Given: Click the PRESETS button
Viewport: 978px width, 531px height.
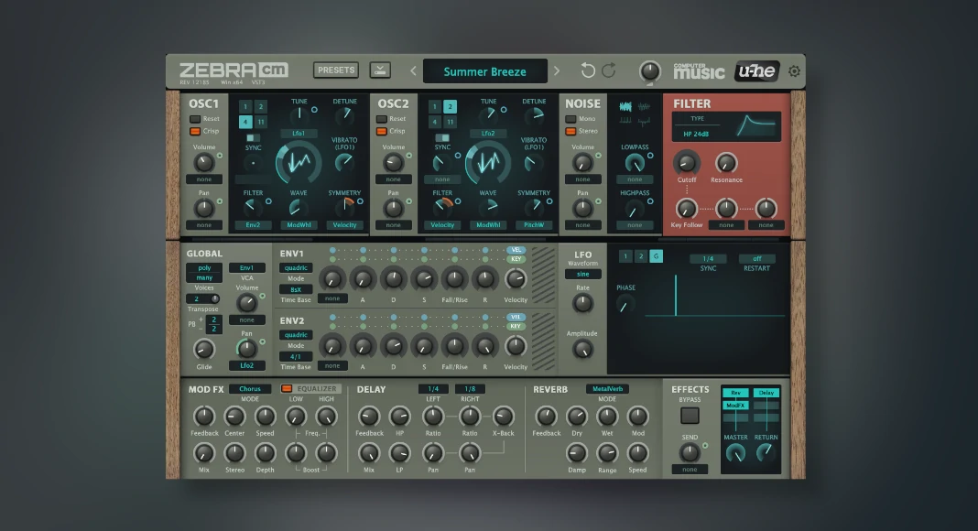Looking at the screenshot, I should 336,70.
